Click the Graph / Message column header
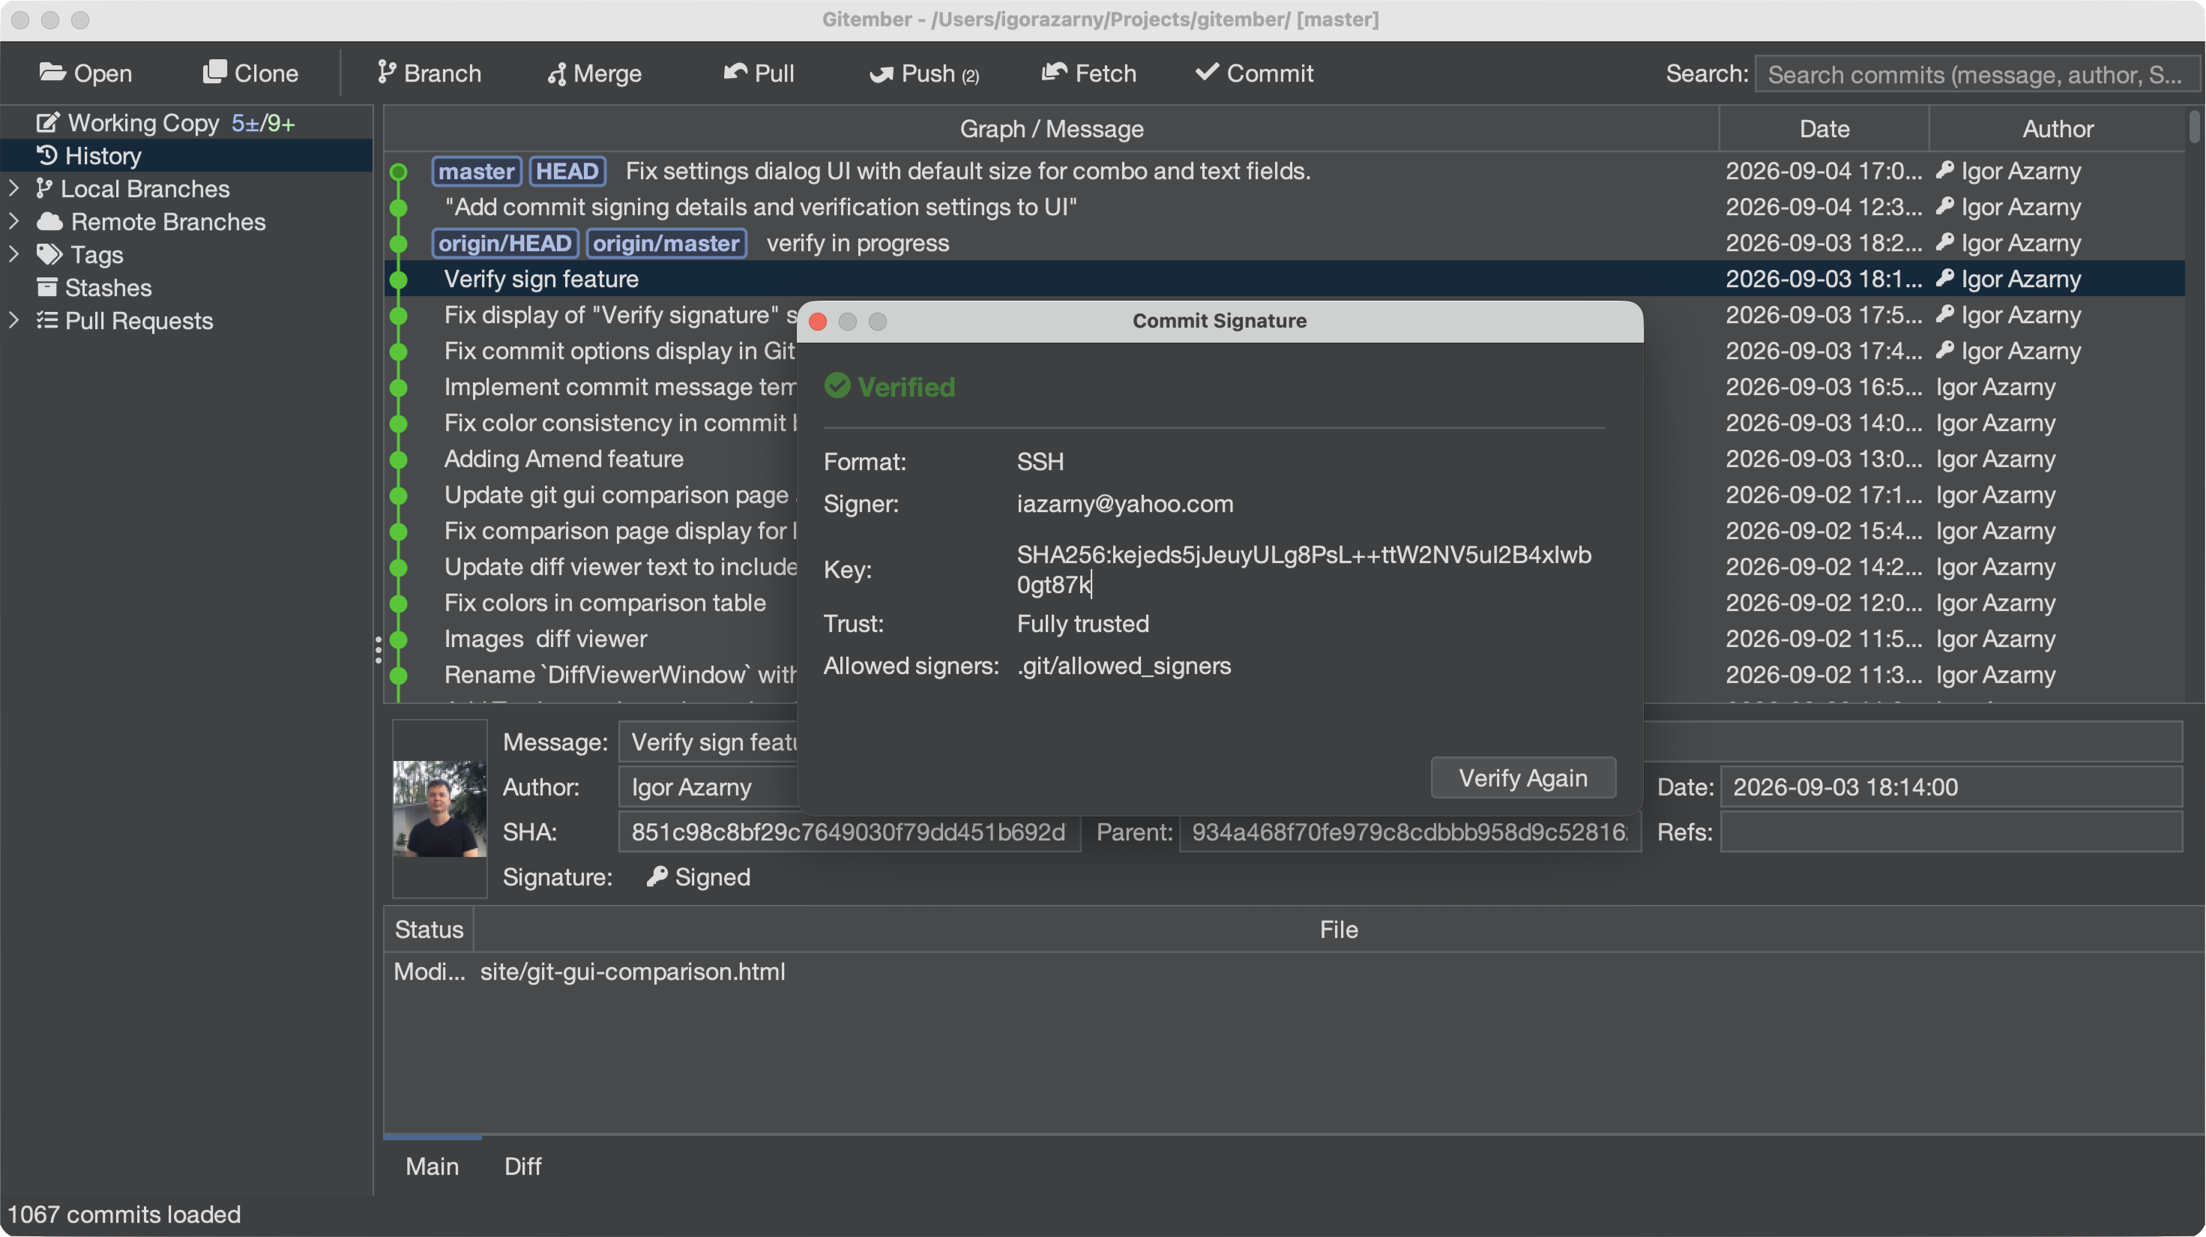Image resolution: width=2206 pixels, height=1237 pixels. tap(1052, 128)
